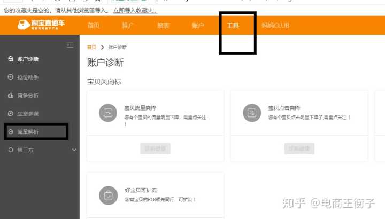This screenshot has width=385, height=219.
Task: Open the 推广 top menu
Action: (128, 26)
